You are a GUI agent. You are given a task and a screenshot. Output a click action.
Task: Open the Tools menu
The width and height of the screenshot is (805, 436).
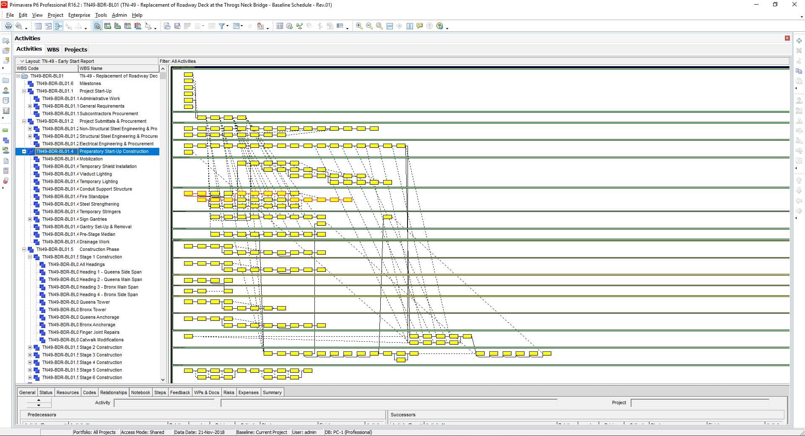coord(101,15)
